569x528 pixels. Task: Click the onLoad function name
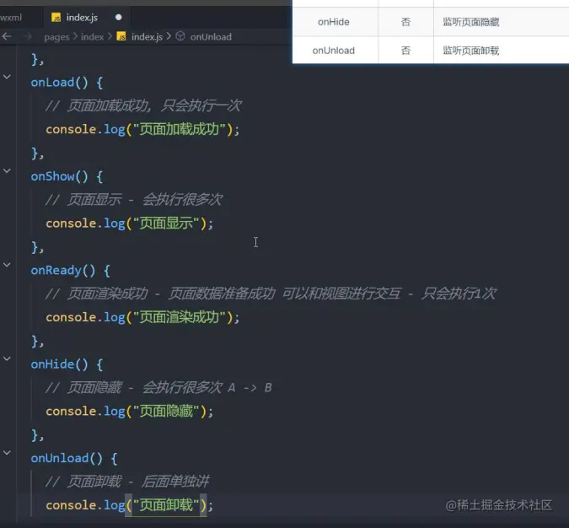[52, 83]
